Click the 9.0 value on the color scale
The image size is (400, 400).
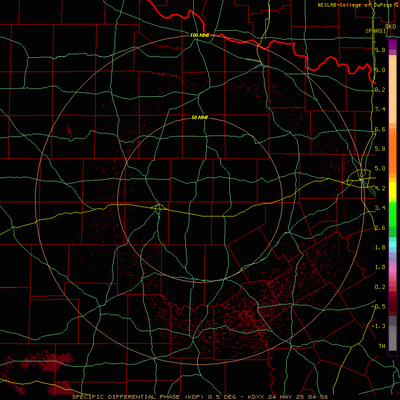(x=380, y=70)
